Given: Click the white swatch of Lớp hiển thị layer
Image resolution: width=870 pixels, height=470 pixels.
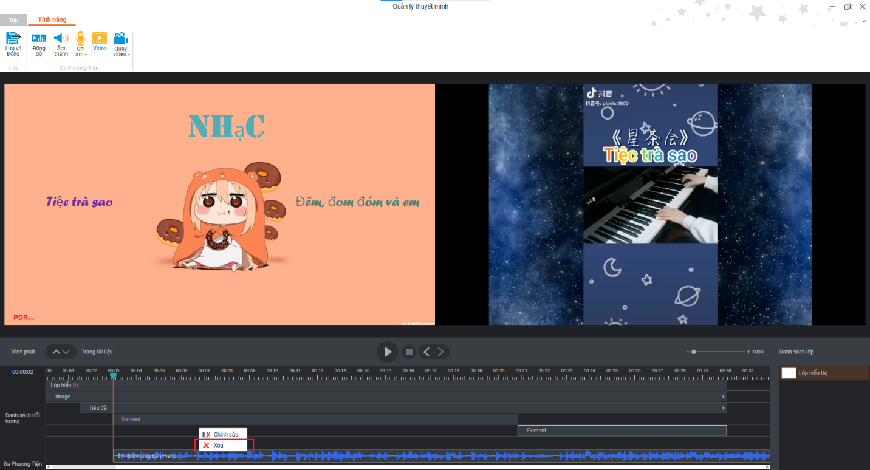Looking at the screenshot, I should point(789,373).
